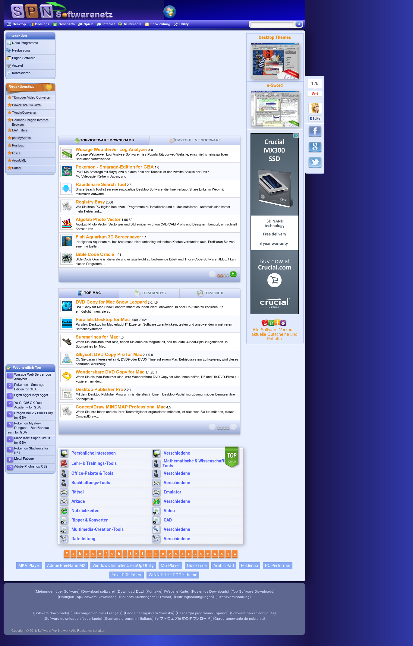Browse software under the '#' index
This screenshot has height=646, width=413.
[x=67, y=554]
